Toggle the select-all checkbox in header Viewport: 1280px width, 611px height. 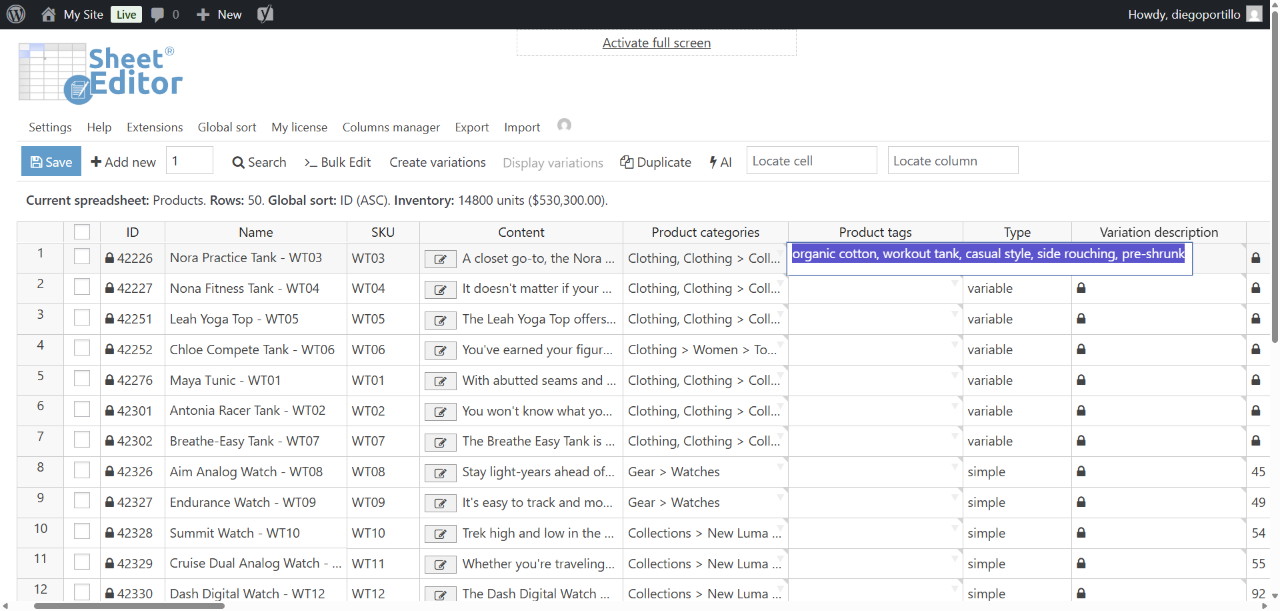[82, 231]
